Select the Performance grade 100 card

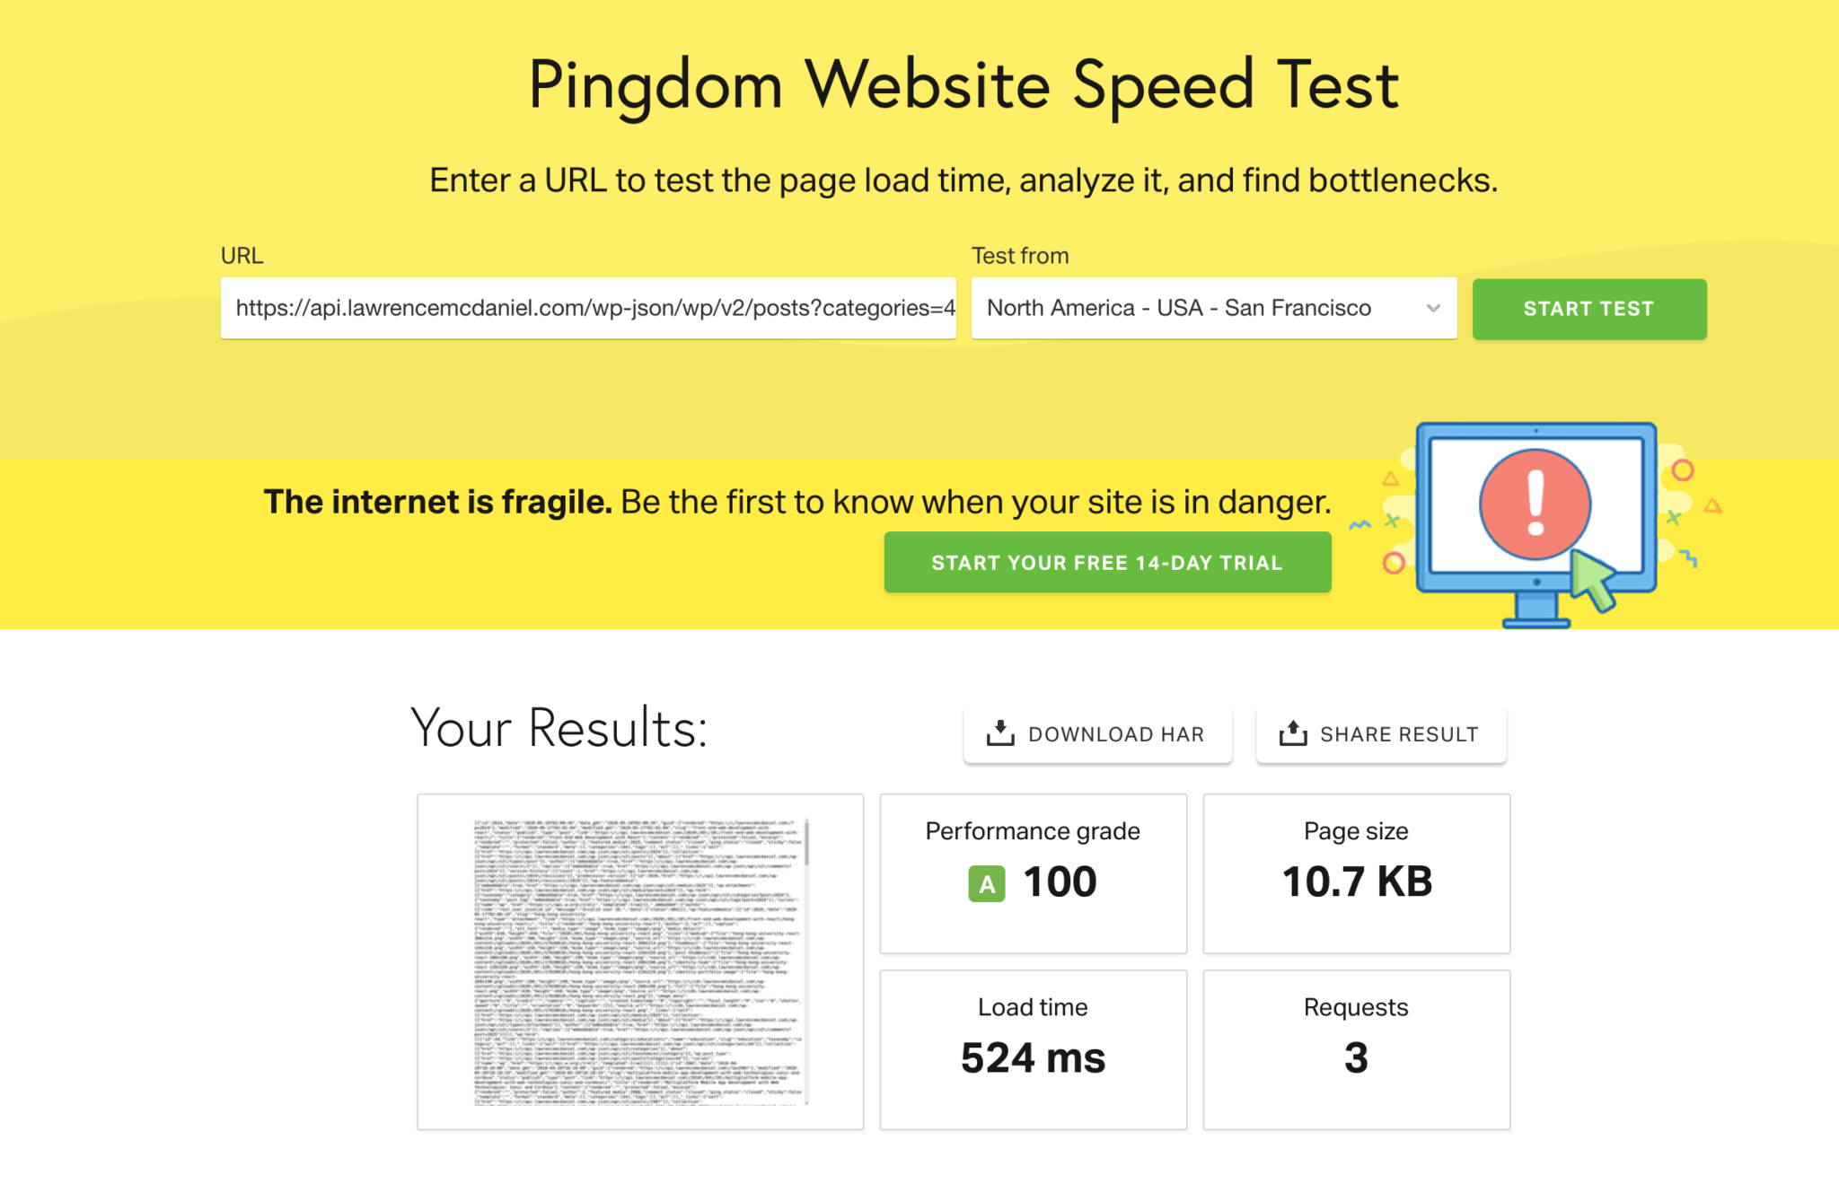pos(1033,873)
